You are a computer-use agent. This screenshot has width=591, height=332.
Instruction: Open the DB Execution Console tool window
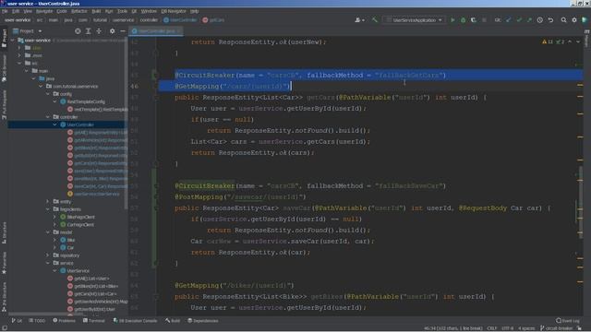point(135,321)
